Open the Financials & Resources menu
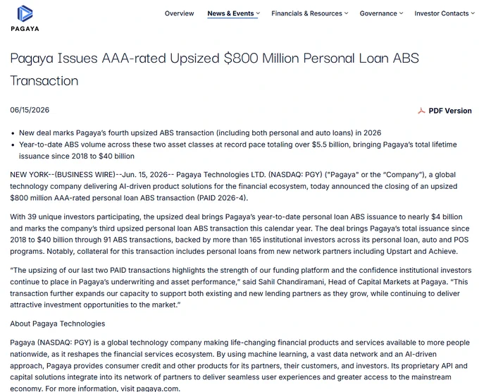Viewport: 479px width, 392px height. (x=306, y=13)
